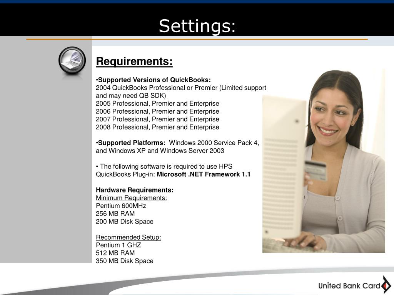Click the round laptop icon
Viewport: 394px width, 295px height.
coord(72,60)
